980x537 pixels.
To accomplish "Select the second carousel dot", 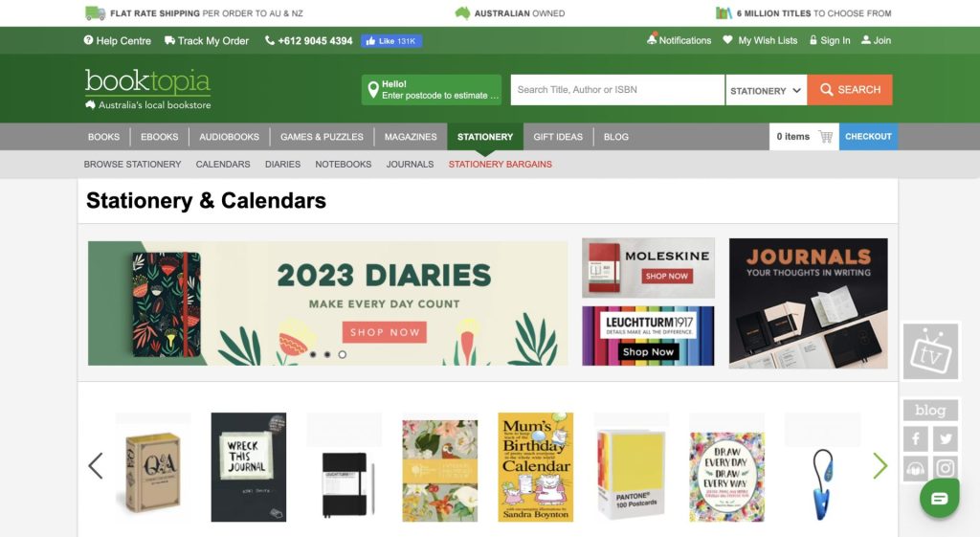I will (327, 354).
